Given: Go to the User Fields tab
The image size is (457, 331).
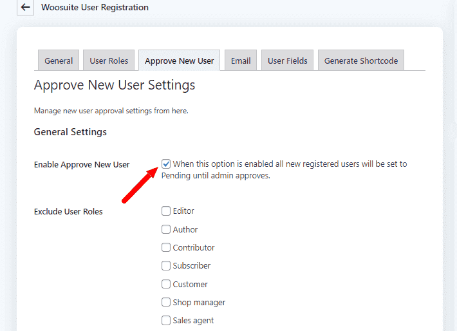Looking at the screenshot, I should (287, 61).
